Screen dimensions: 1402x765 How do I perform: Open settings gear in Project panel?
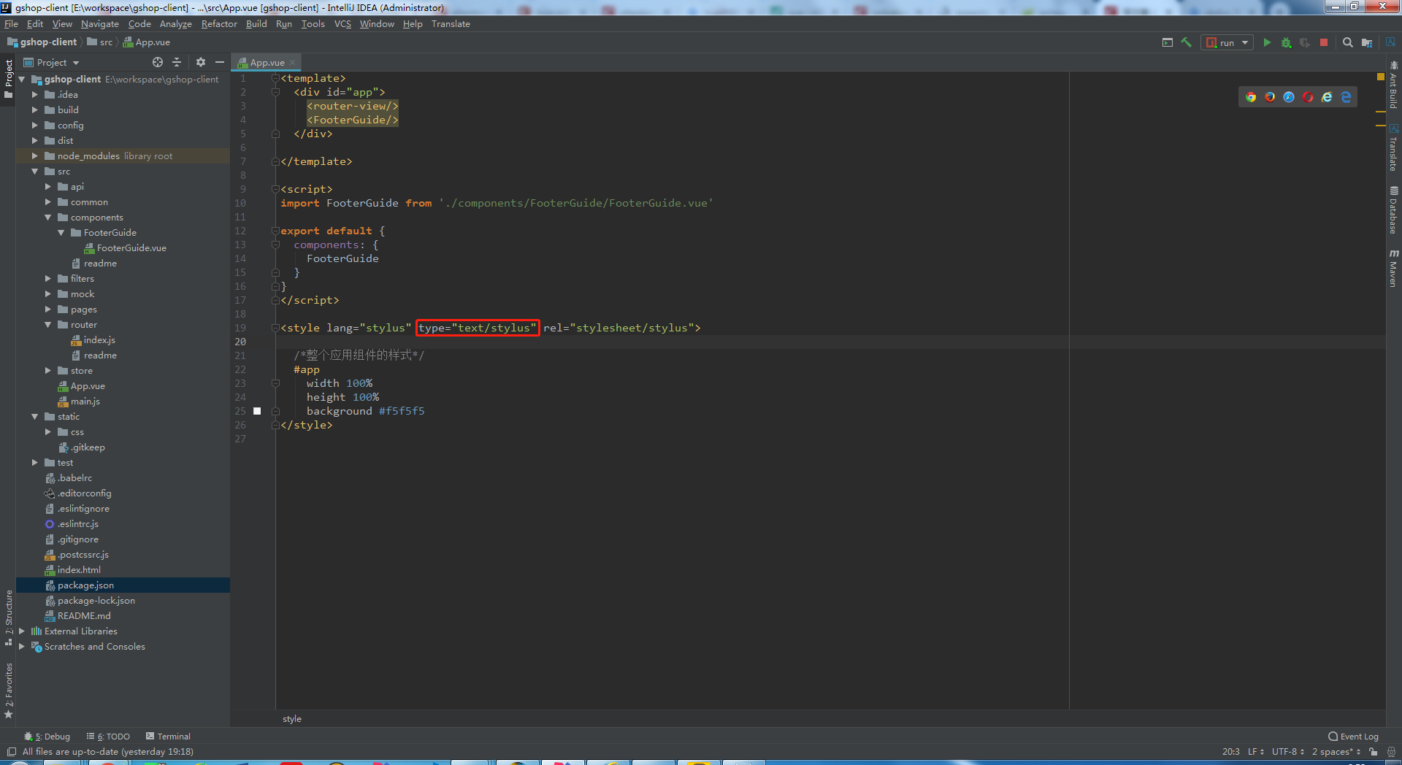coord(200,62)
